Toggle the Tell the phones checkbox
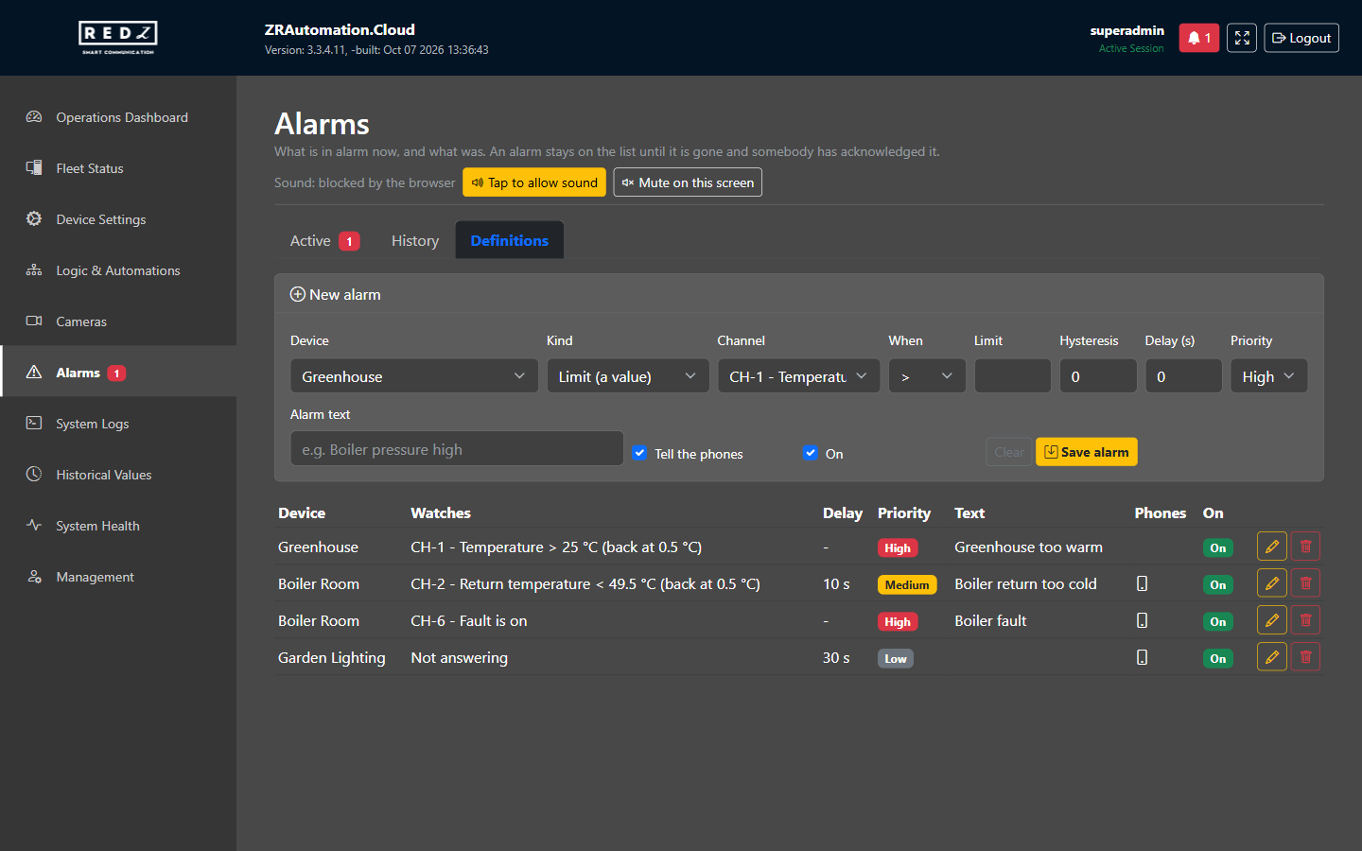This screenshot has width=1362, height=851. [639, 453]
